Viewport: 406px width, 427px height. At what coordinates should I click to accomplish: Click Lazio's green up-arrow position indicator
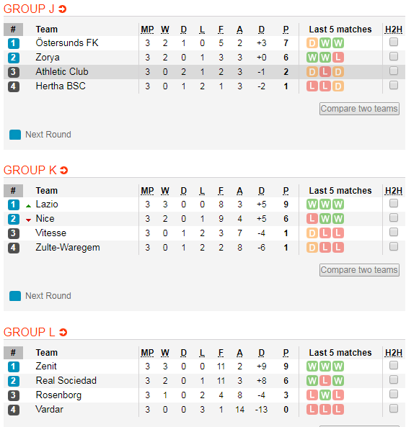[28, 206]
